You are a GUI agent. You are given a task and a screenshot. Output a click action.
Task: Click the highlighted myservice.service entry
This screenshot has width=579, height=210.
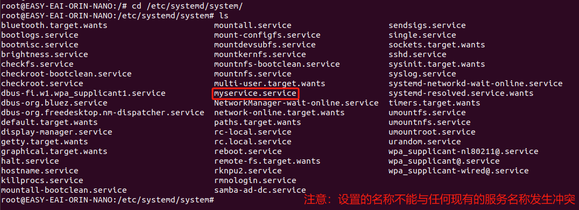click(x=255, y=93)
